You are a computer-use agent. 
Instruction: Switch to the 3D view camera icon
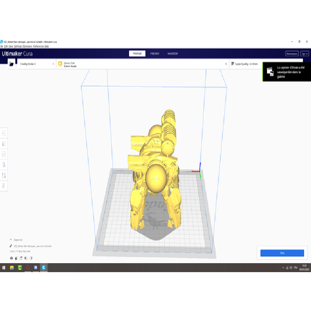[11, 258]
